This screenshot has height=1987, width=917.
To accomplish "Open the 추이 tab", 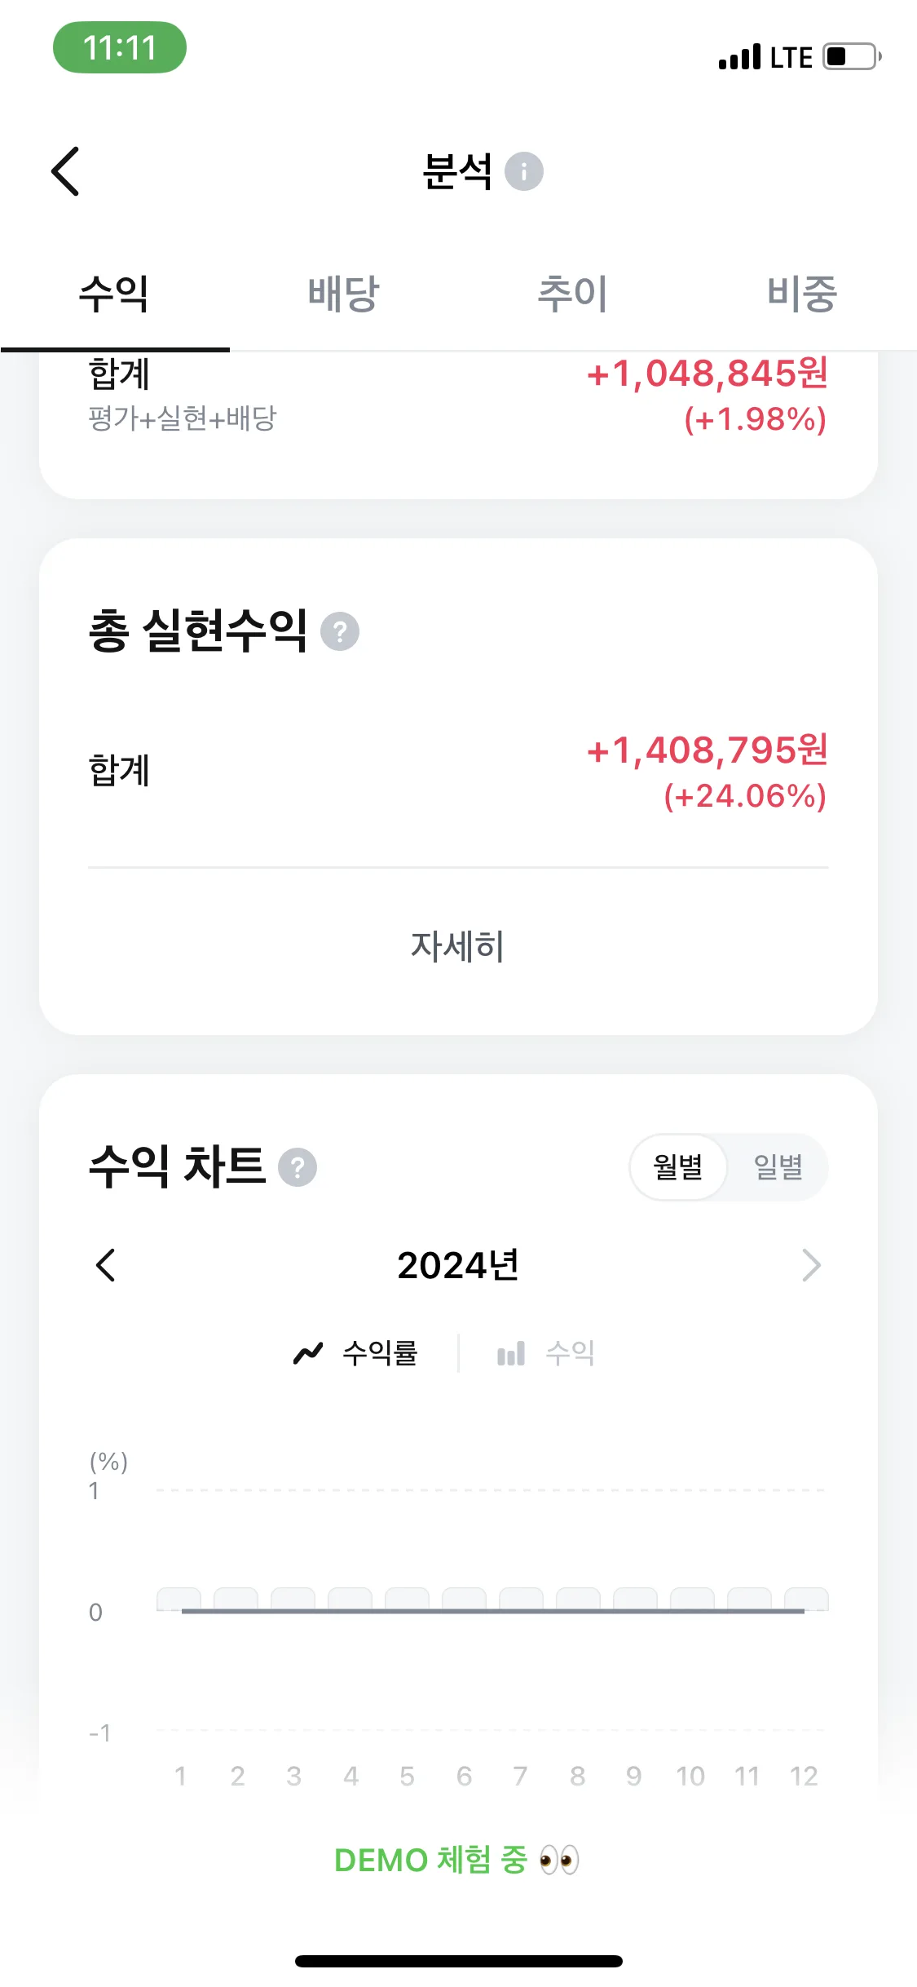I will (x=573, y=294).
